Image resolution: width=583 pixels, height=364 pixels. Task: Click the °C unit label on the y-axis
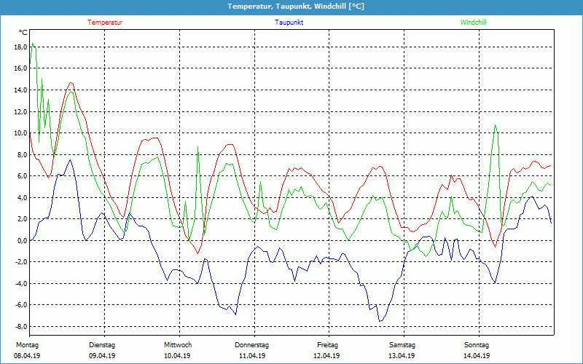pos(23,33)
